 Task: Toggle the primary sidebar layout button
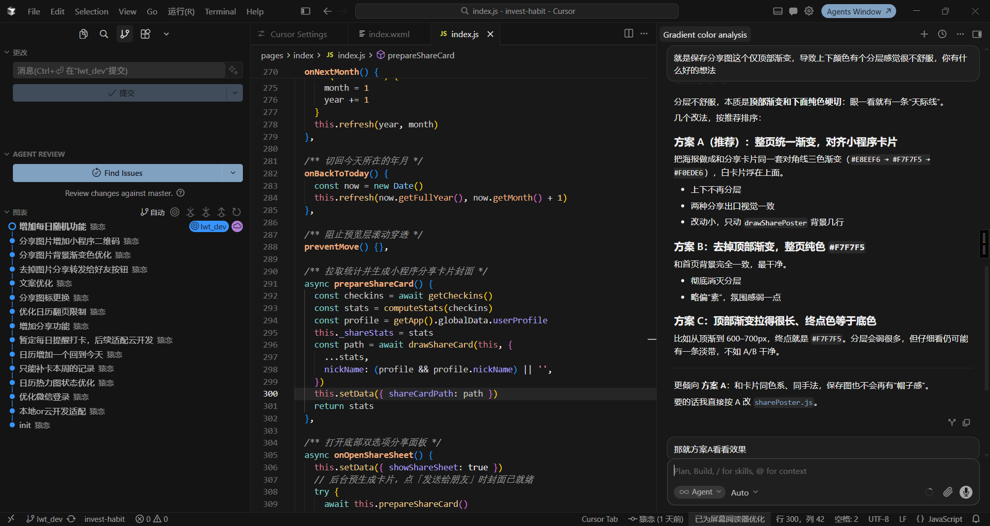[x=306, y=11]
